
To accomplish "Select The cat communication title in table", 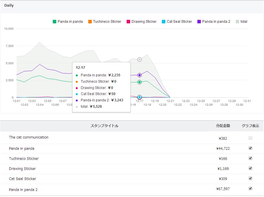I will [29, 137].
